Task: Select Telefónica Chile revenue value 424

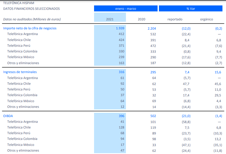Action: pyautogui.click(x=121, y=40)
